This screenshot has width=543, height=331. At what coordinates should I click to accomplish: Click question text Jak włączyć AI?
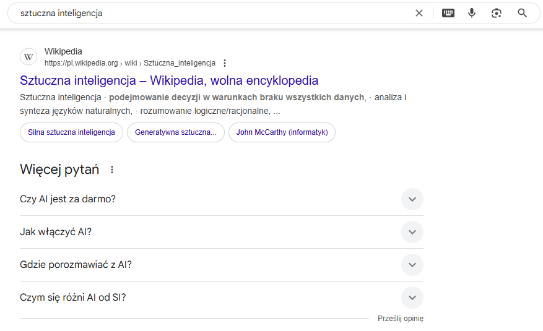56,232
